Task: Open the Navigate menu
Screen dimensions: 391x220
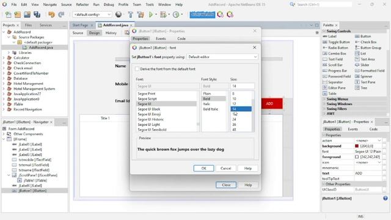Action: coord(49,4)
